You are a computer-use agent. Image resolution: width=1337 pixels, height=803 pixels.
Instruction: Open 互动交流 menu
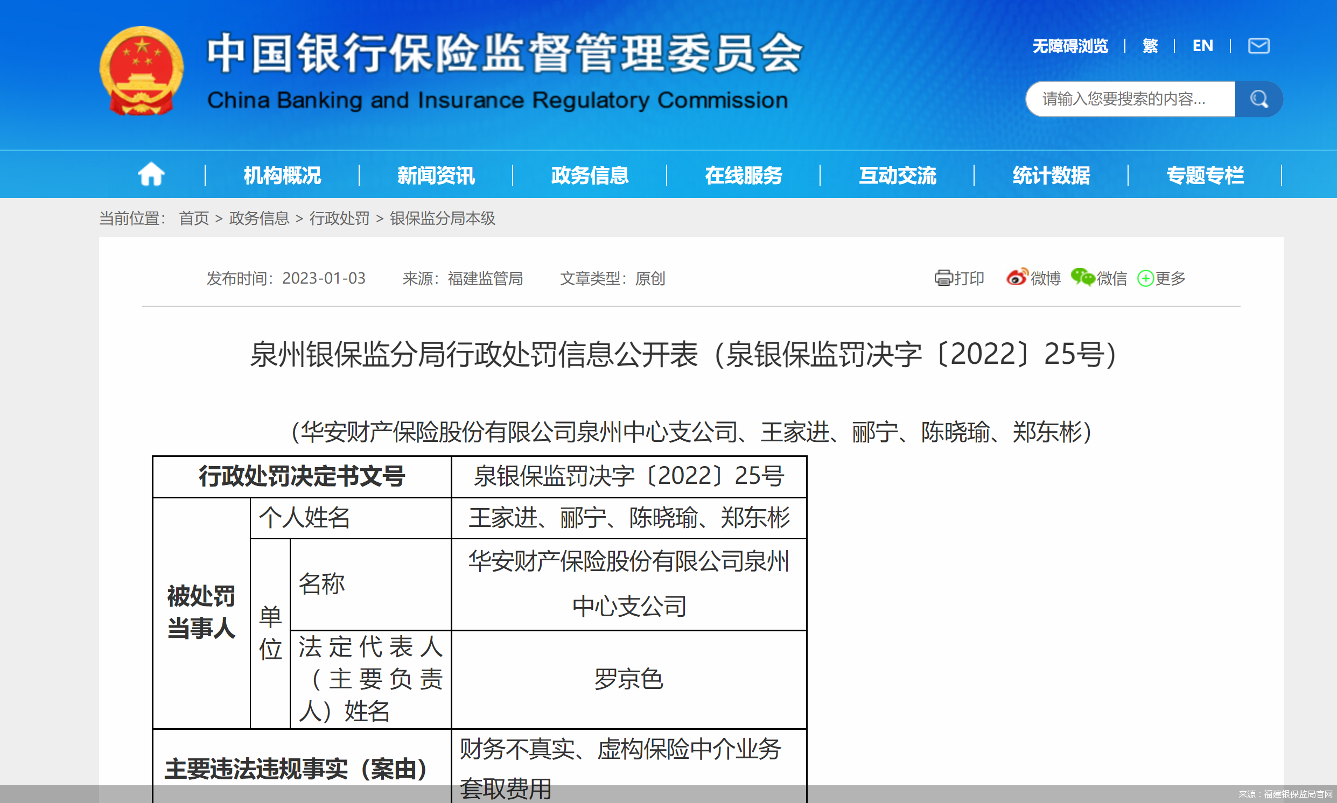[897, 175]
